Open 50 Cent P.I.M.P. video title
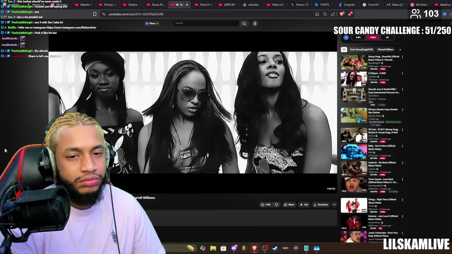This screenshot has height=254, width=452. (x=383, y=131)
